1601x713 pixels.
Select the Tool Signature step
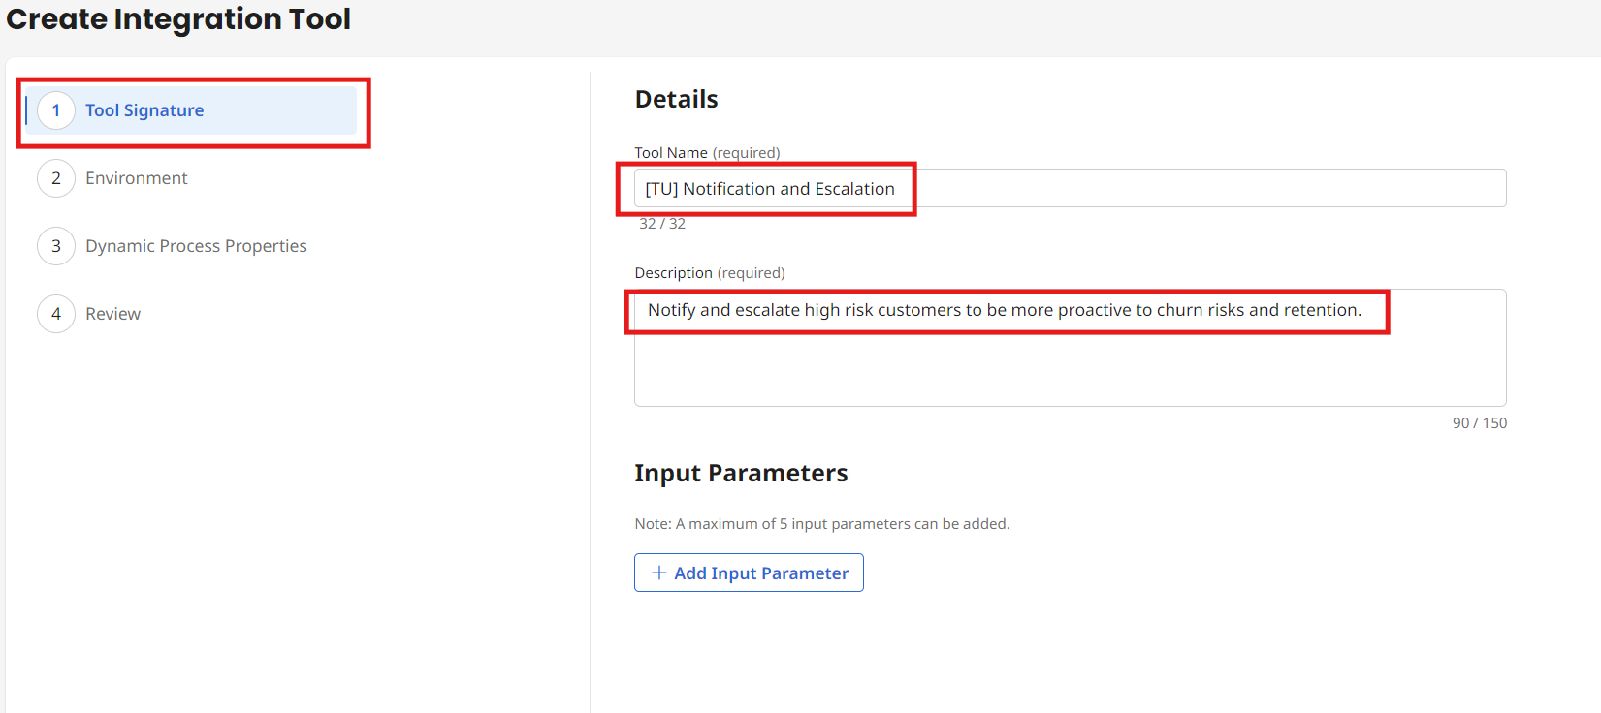pyautogui.click(x=144, y=109)
